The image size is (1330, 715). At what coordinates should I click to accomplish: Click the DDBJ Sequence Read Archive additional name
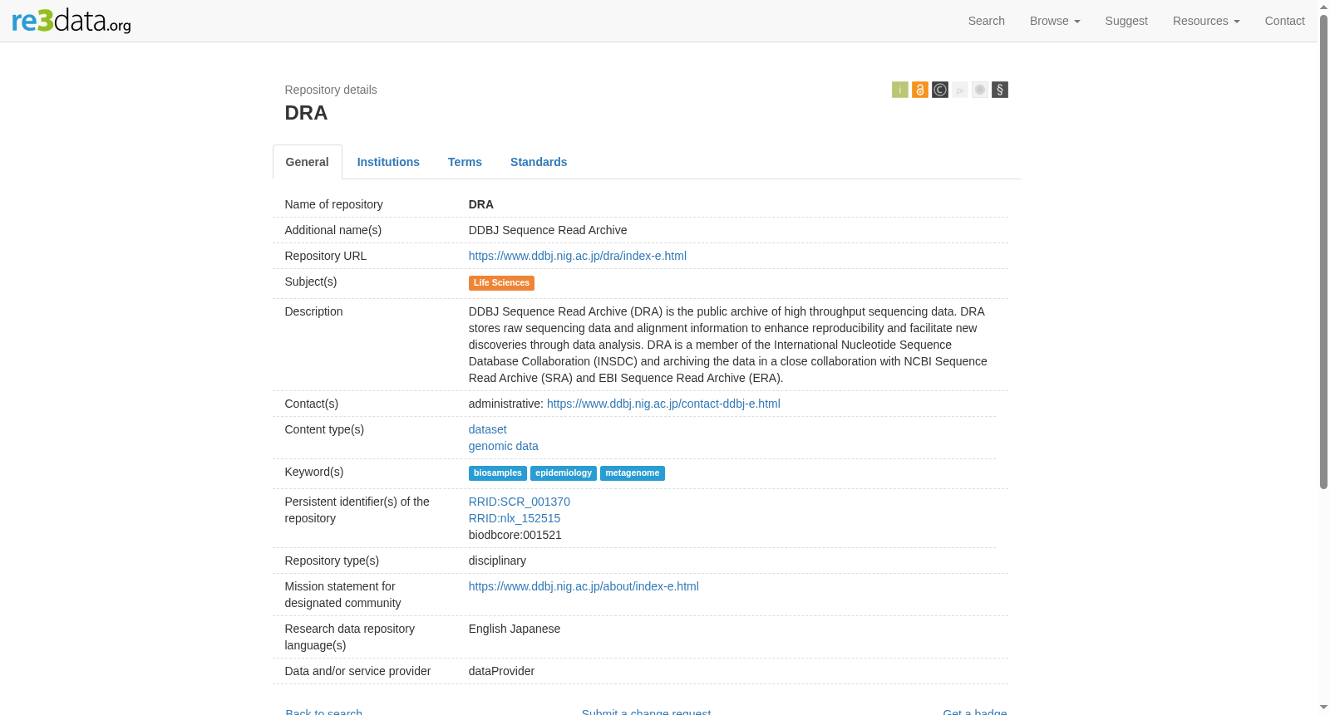click(x=548, y=230)
